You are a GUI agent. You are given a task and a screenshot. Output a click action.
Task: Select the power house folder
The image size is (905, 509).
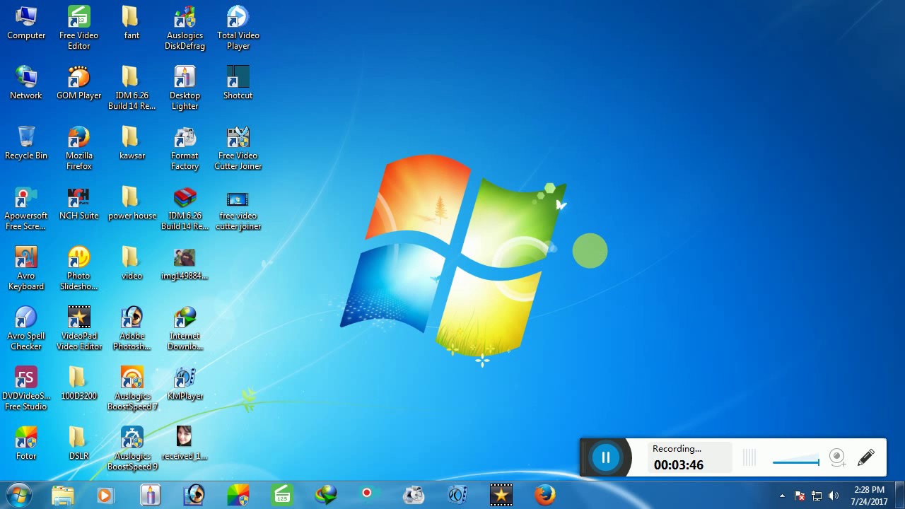tap(132, 204)
